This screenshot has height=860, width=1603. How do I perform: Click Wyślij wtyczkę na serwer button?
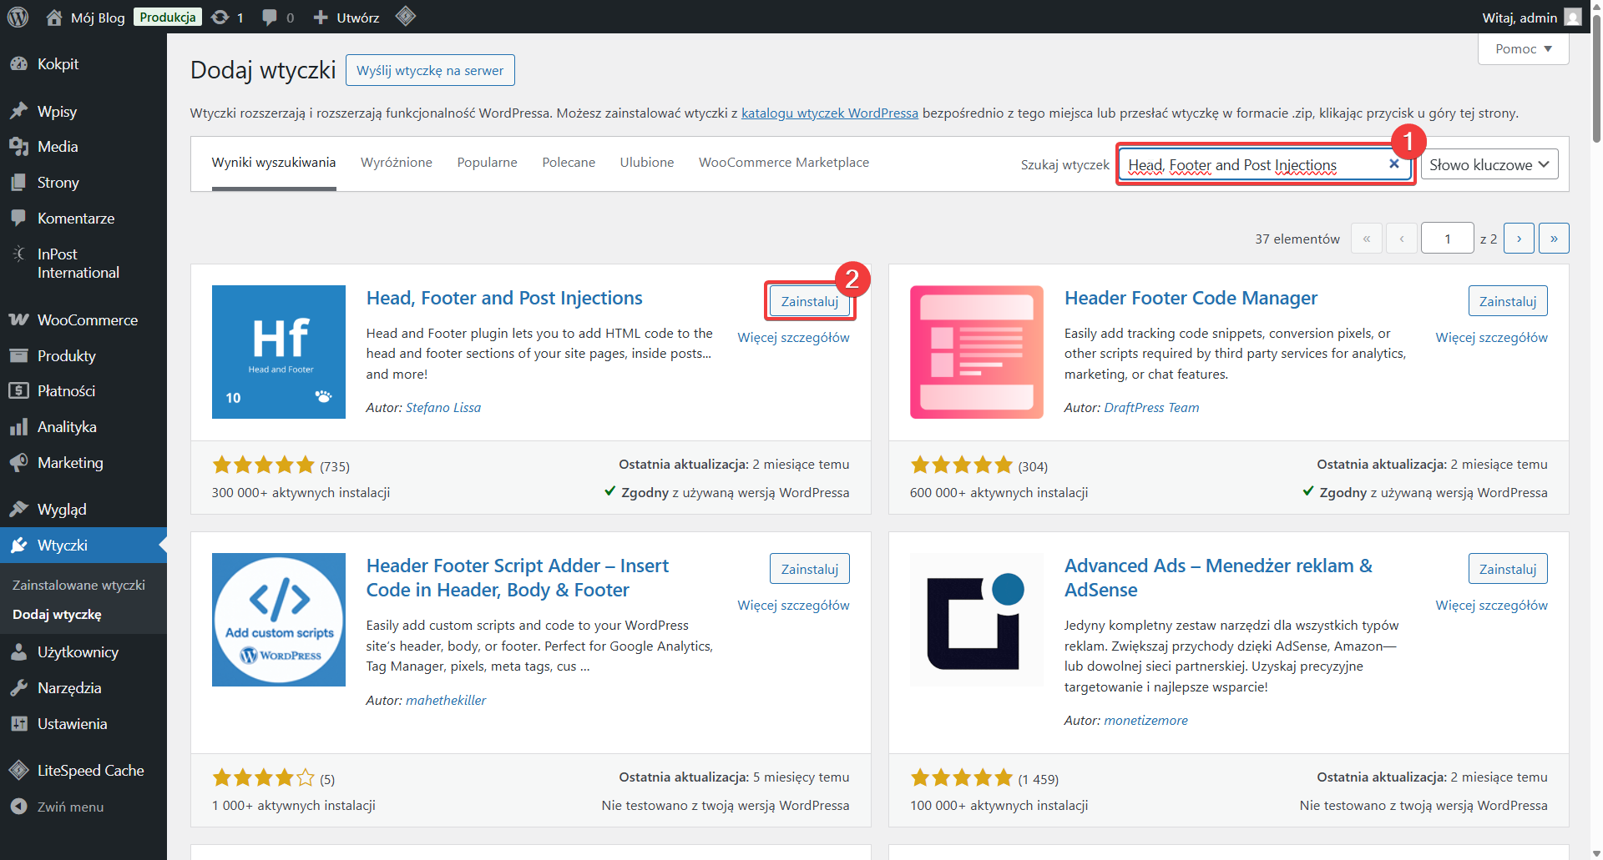[x=430, y=70]
